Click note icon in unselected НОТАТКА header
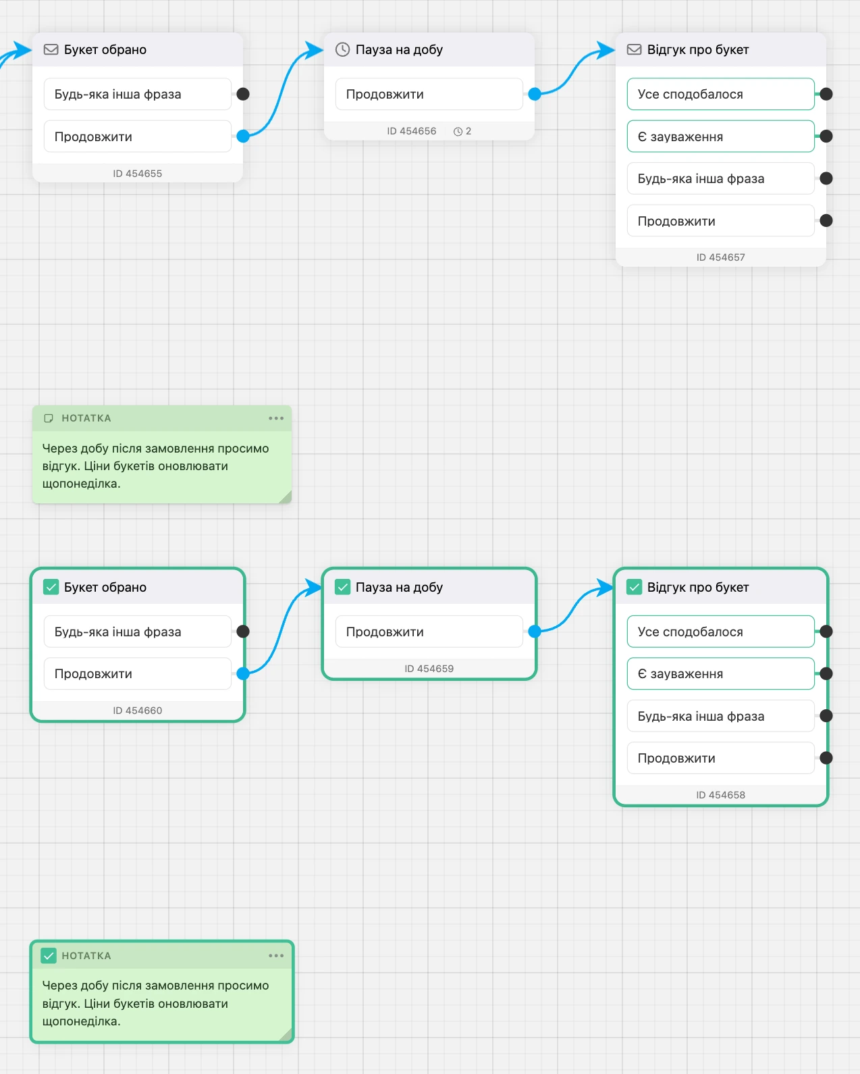 tap(49, 418)
